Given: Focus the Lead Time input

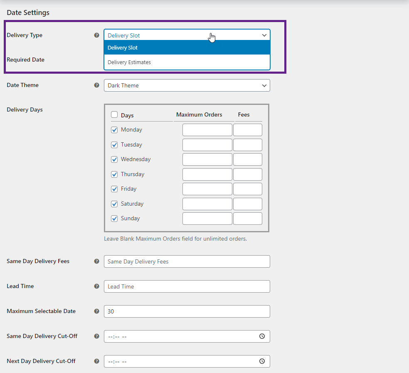Looking at the screenshot, I should pyautogui.click(x=187, y=286).
